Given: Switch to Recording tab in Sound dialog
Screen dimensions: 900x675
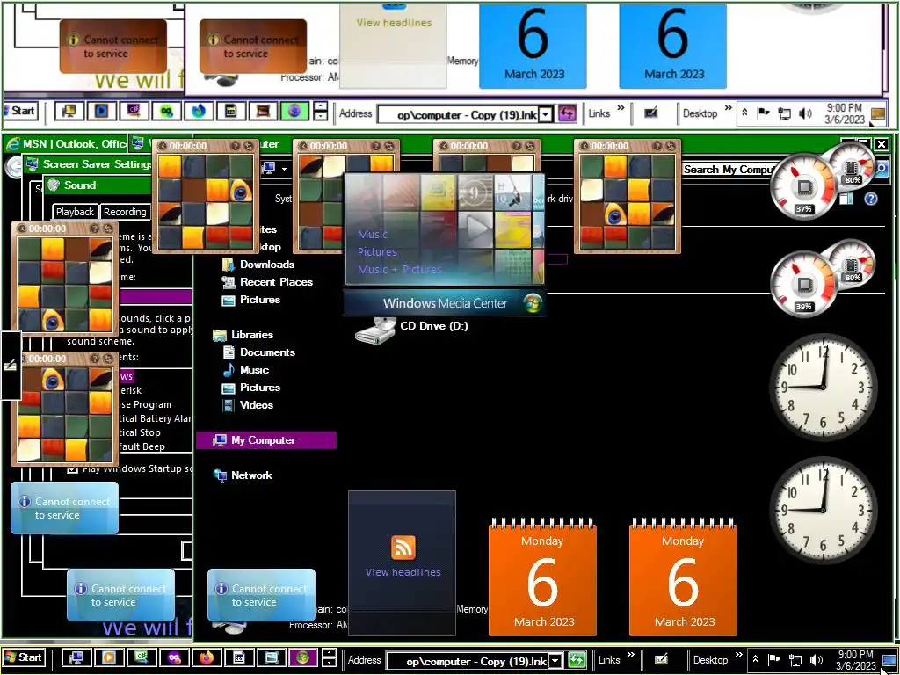Looking at the screenshot, I should (x=125, y=212).
